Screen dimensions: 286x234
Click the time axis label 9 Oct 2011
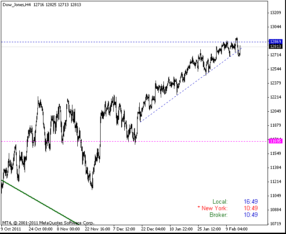click(11, 229)
